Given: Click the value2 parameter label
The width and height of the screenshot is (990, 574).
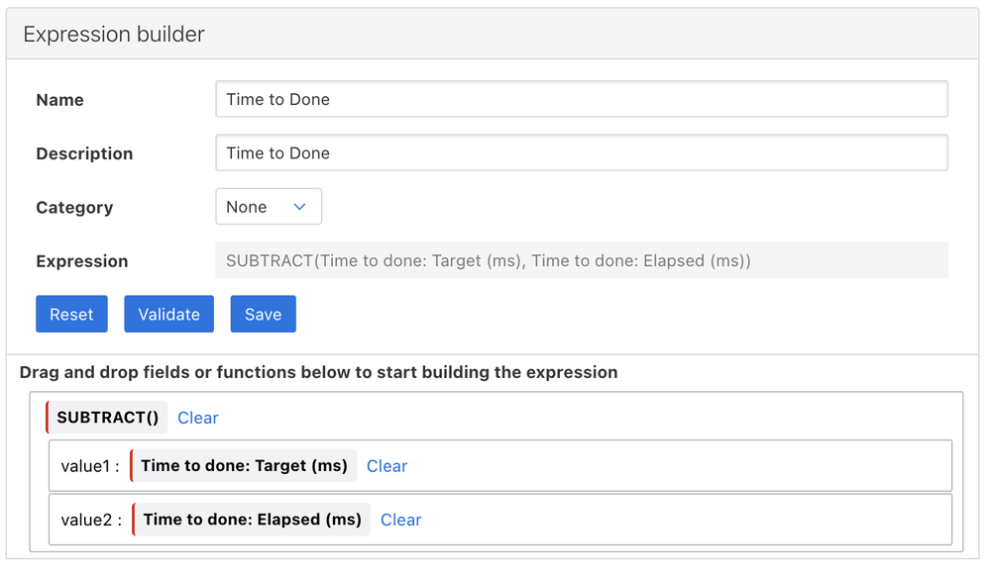Looking at the screenshot, I should click(89, 520).
